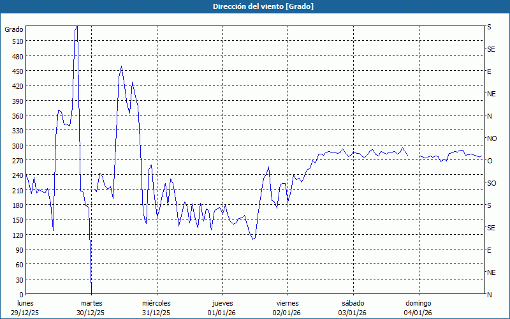The height and width of the screenshot is (319, 510).
Task: Click the topmost S compass label
Action: click(x=489, y=27)
